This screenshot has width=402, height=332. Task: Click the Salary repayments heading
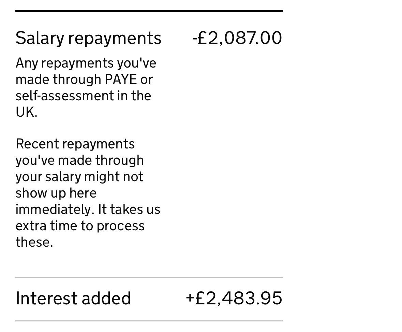pyautogui.click(x=88, y=38)
